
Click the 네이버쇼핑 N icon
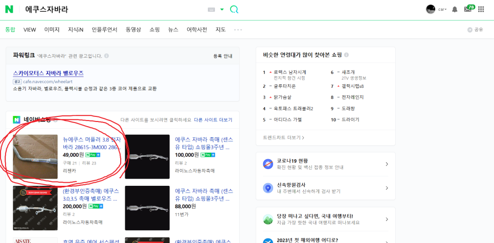17,120
